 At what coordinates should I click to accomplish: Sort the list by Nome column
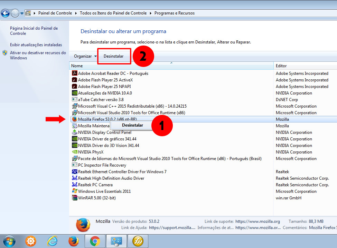point(171,66)
